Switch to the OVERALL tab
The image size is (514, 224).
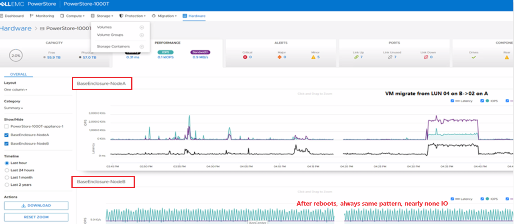(x=18, y=74)
